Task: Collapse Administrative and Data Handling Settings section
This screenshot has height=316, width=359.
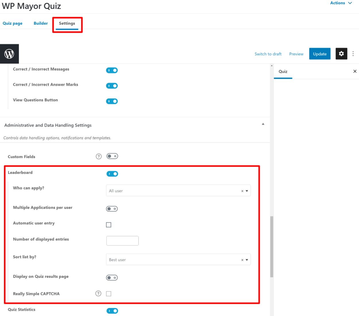Action: (x=263, y=124)
